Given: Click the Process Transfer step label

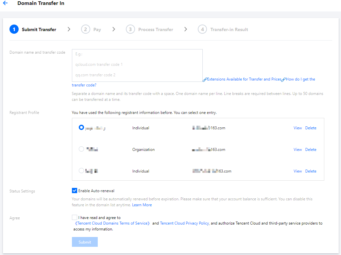Looking at the screenshot, I should [x=156, y=29].
